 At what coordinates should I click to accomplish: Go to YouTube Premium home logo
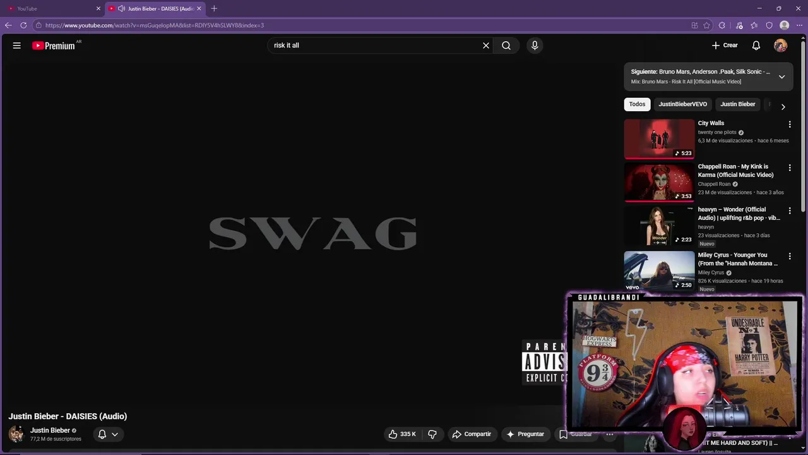click(54, 45)
